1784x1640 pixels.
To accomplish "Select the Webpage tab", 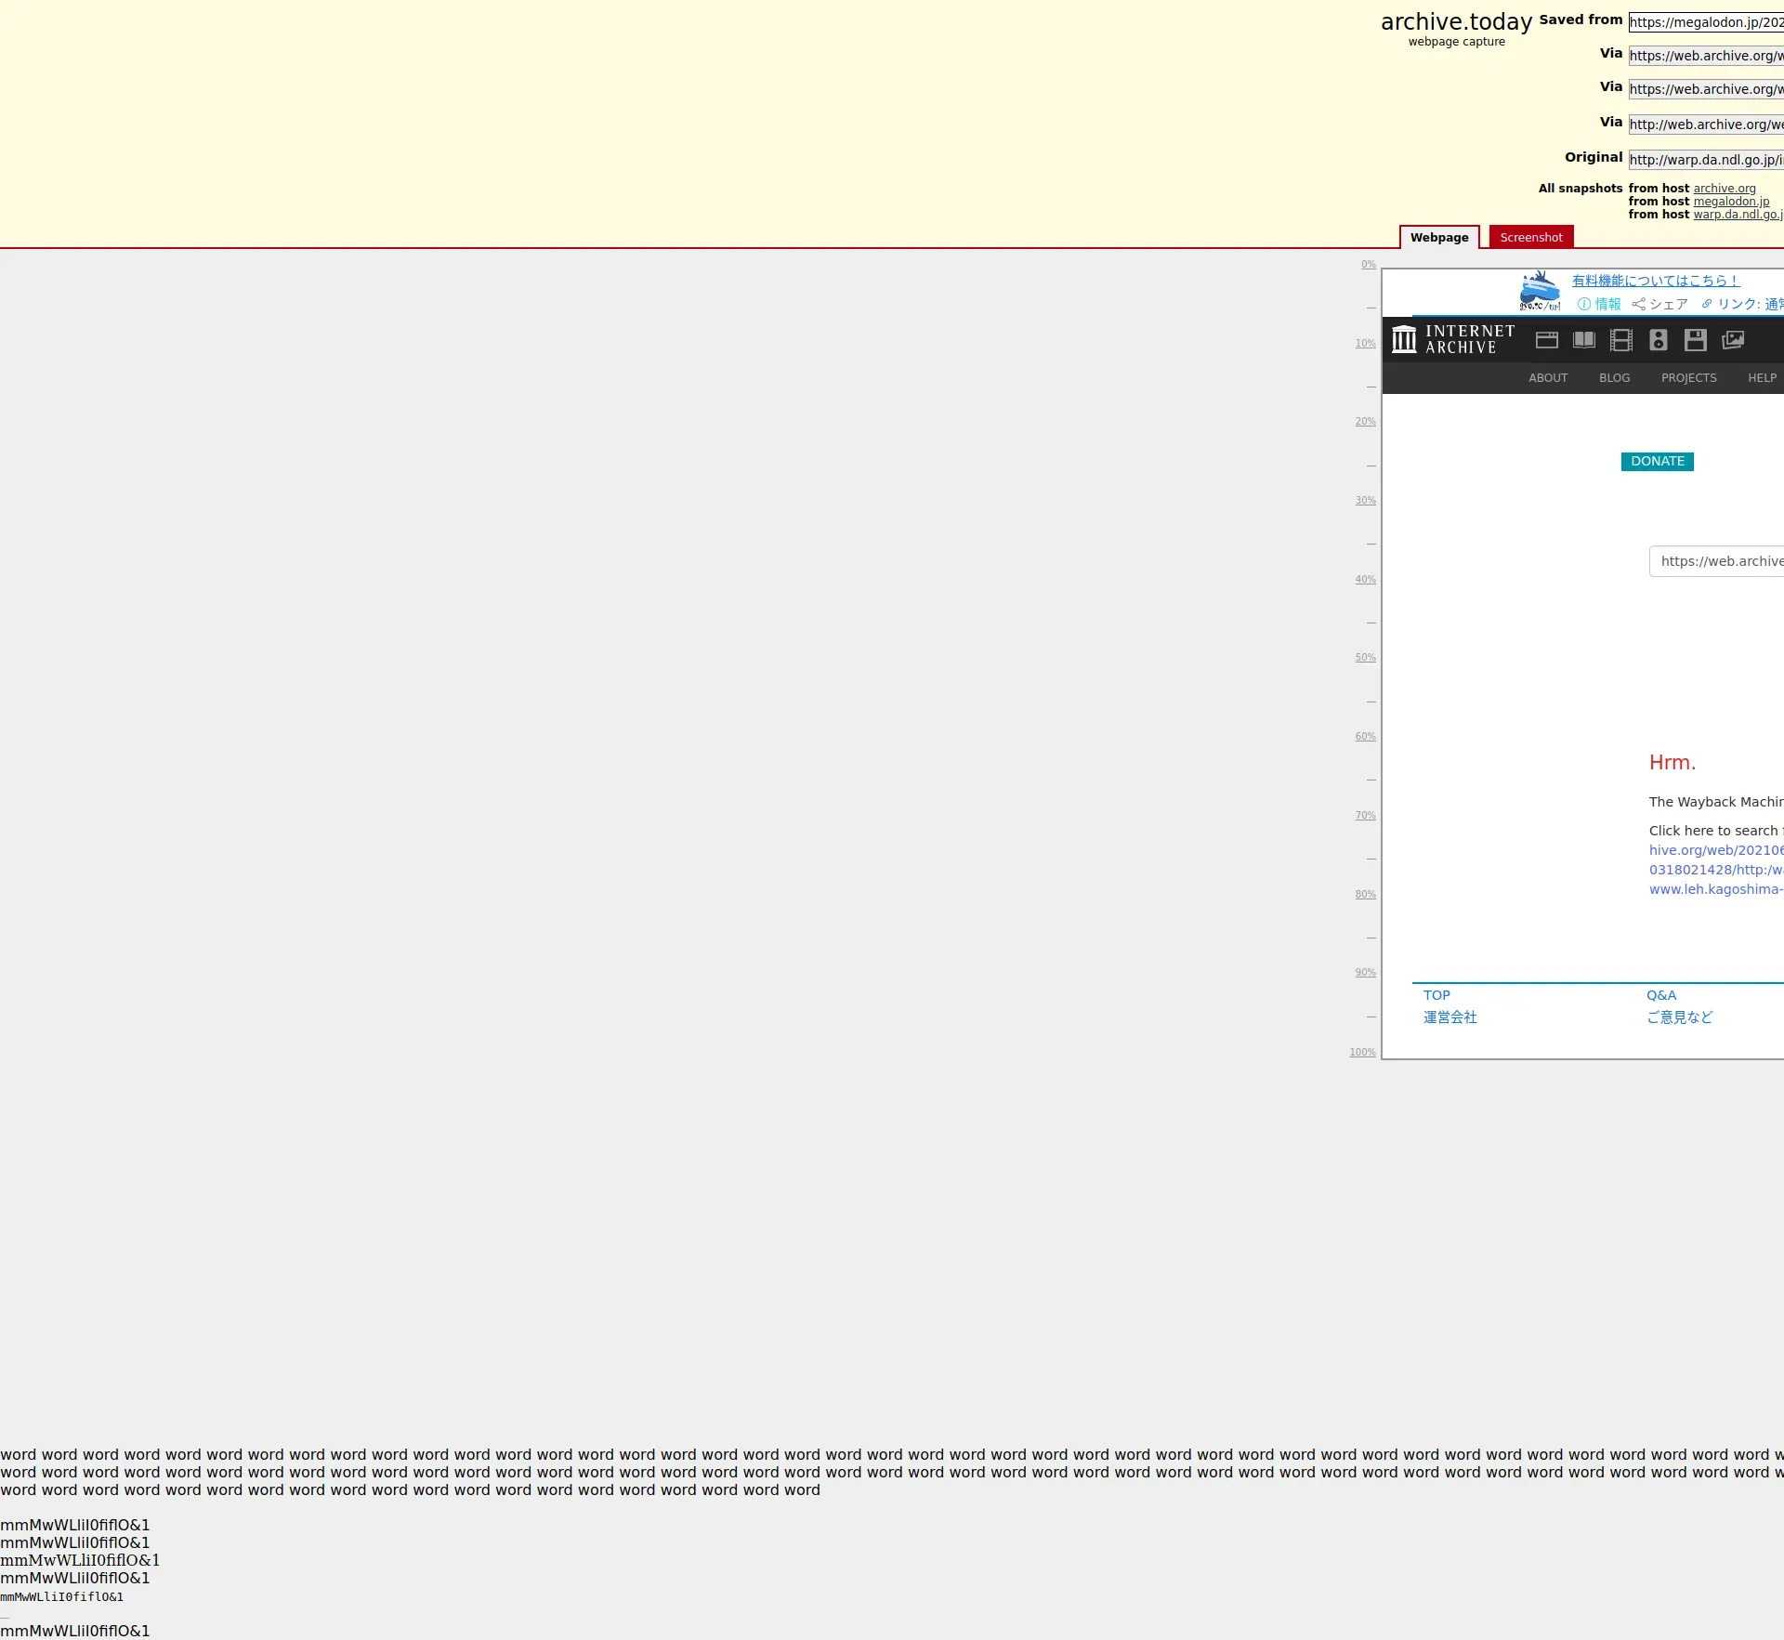I will (1438, 238).
